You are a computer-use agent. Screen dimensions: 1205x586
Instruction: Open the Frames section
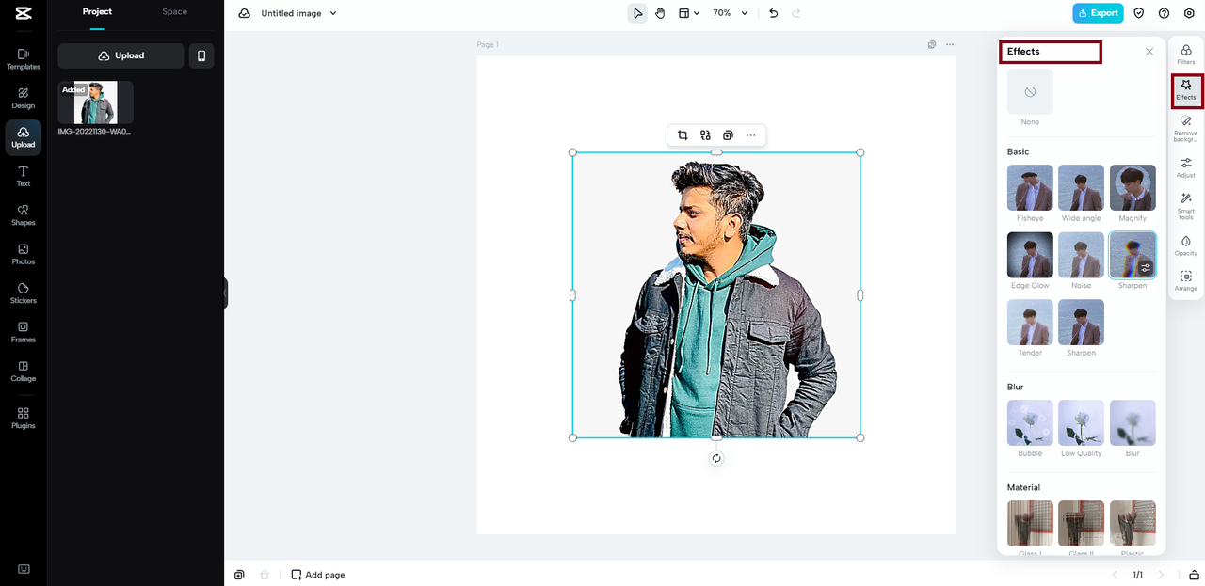coord(24,331)
